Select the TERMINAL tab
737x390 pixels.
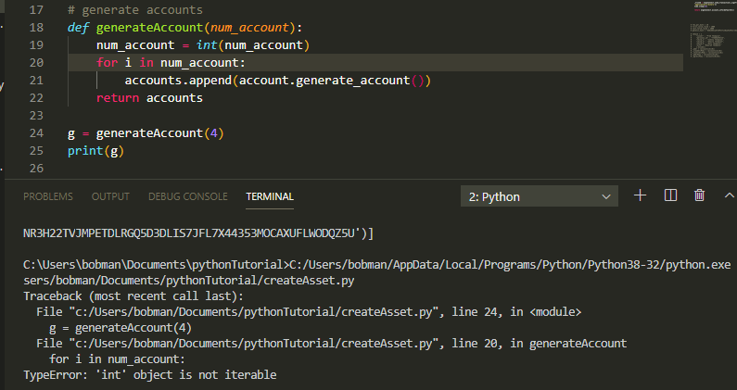[x=270, y=196]
